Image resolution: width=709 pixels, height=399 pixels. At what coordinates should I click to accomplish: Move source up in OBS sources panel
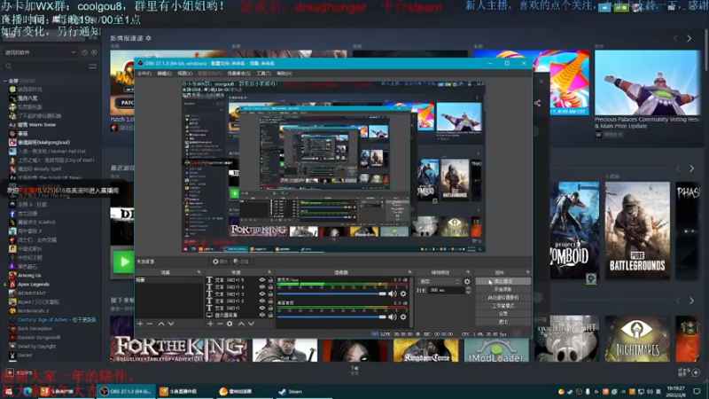241,324
